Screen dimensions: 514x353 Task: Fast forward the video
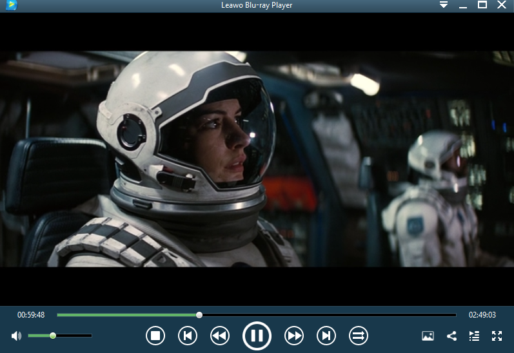(x=294, y=336)
